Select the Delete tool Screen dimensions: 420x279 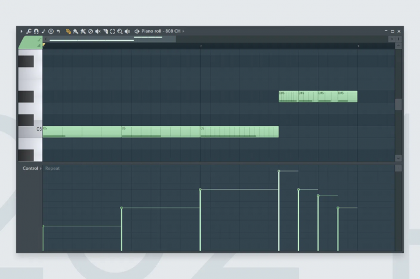pos(90,32)
